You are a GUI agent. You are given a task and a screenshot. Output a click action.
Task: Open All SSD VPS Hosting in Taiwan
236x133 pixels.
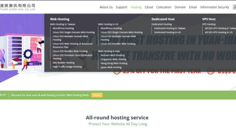(x=220, y=28)
